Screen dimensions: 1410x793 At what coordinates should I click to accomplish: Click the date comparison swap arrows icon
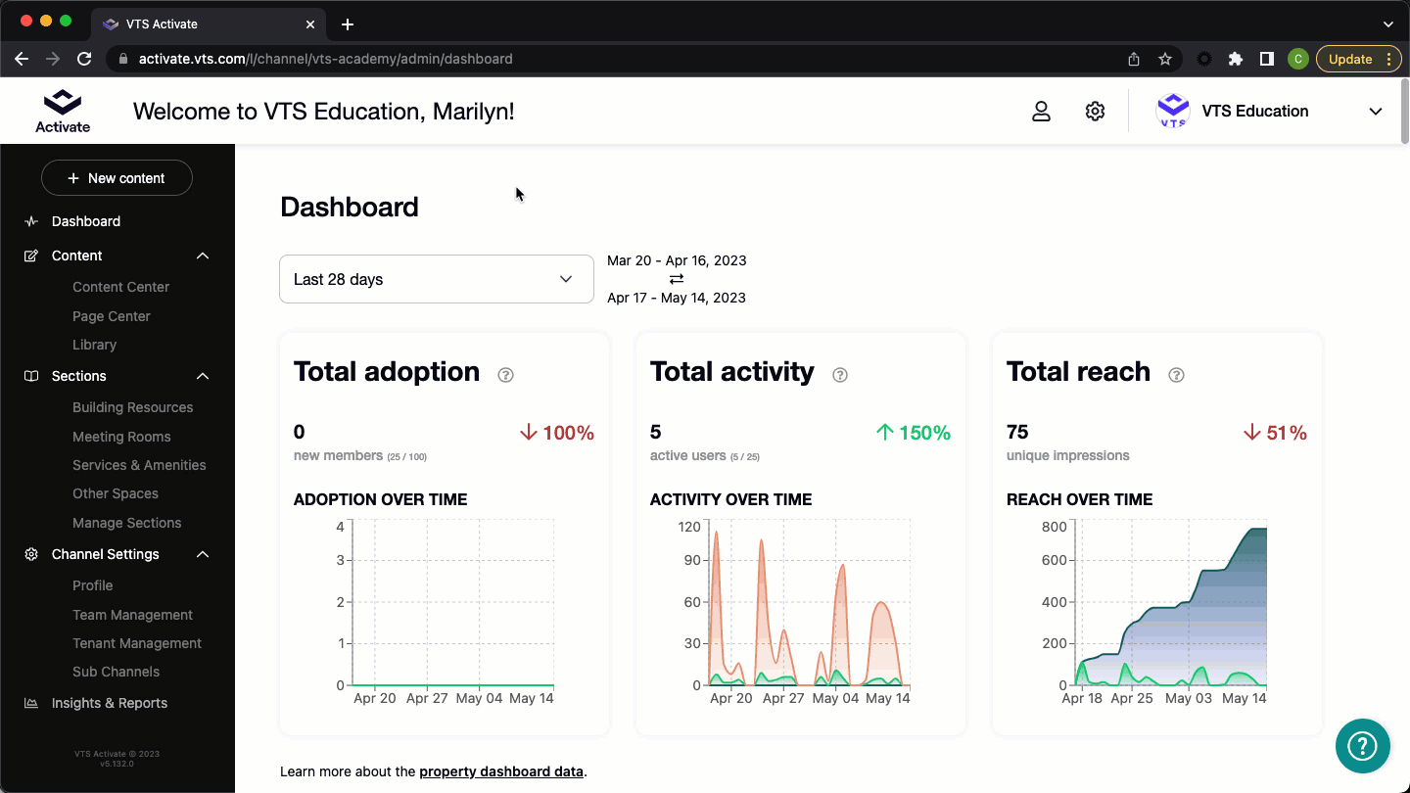pos(677,279)
